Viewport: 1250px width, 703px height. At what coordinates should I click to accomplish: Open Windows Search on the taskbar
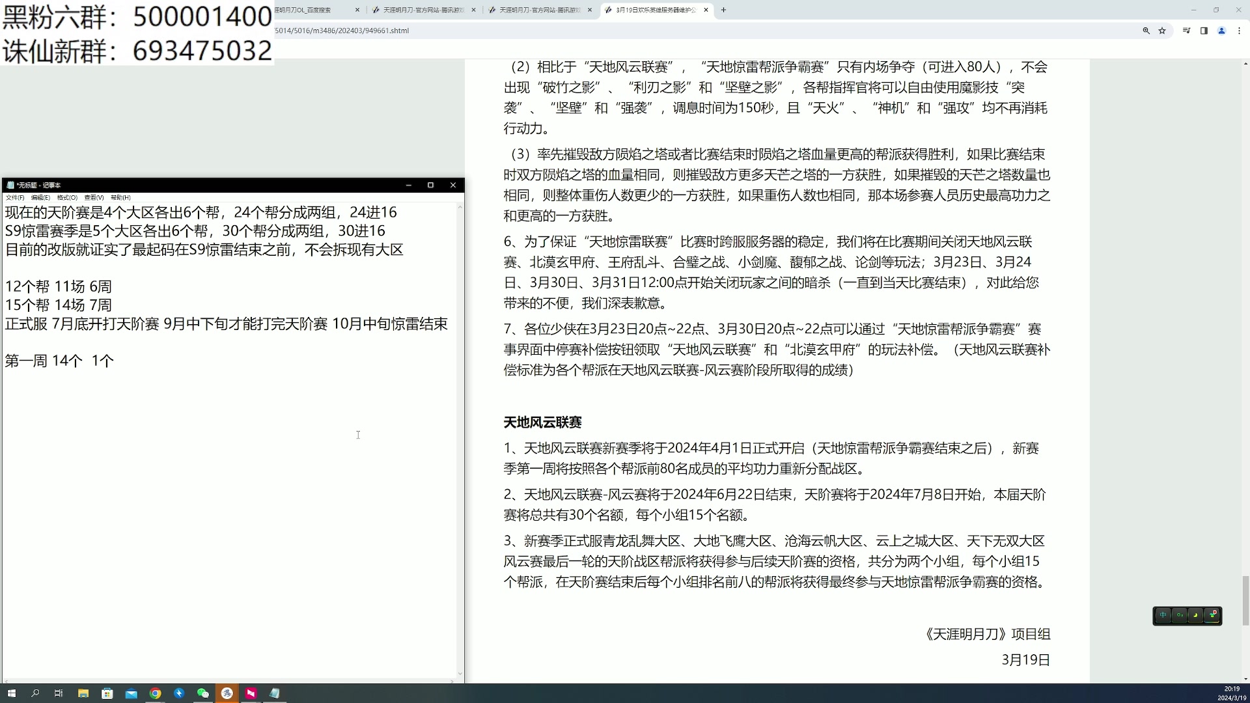click(35, 693)
